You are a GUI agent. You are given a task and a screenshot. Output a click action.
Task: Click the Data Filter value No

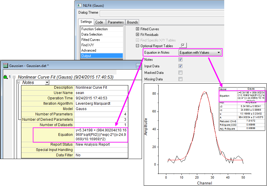tap(101, 155)
